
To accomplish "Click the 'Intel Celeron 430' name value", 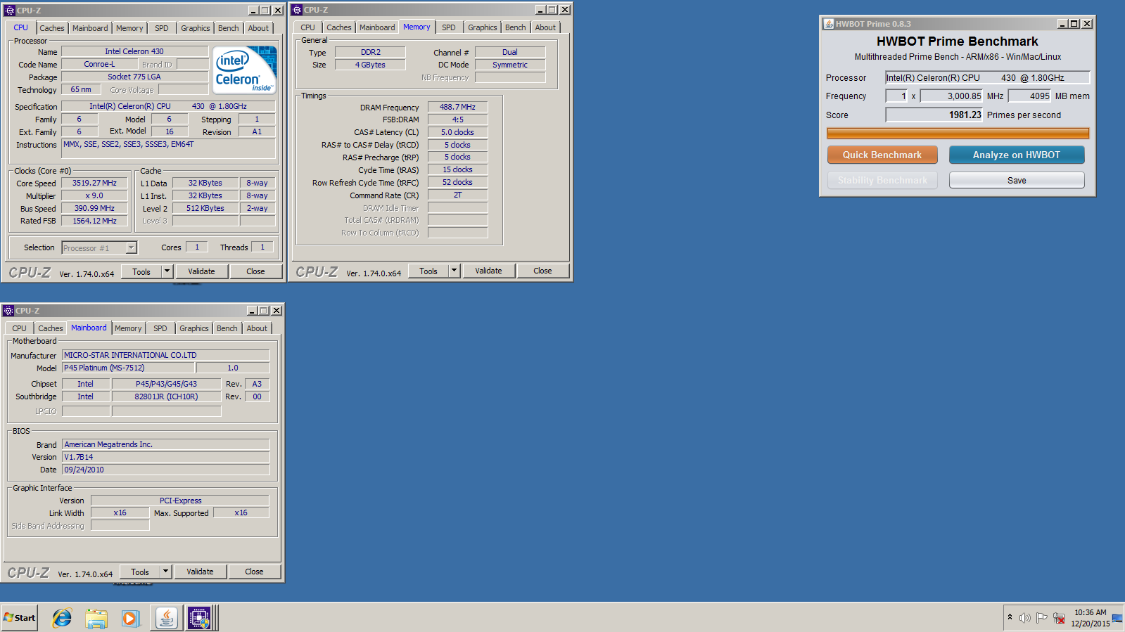I will coord(134,51).
